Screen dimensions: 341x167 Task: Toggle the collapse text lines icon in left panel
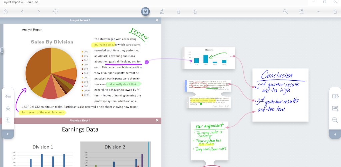point(8,97)
